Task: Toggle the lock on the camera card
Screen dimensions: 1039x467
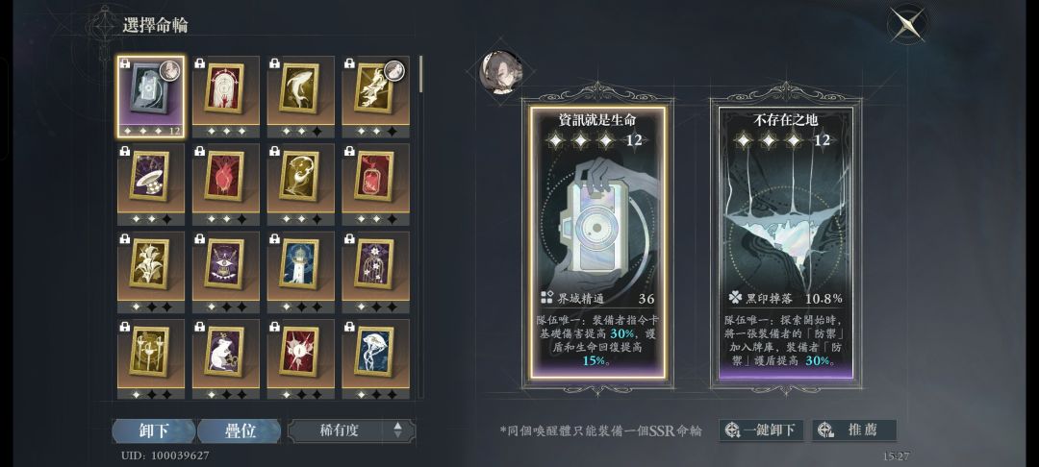Action: (125, 63)
